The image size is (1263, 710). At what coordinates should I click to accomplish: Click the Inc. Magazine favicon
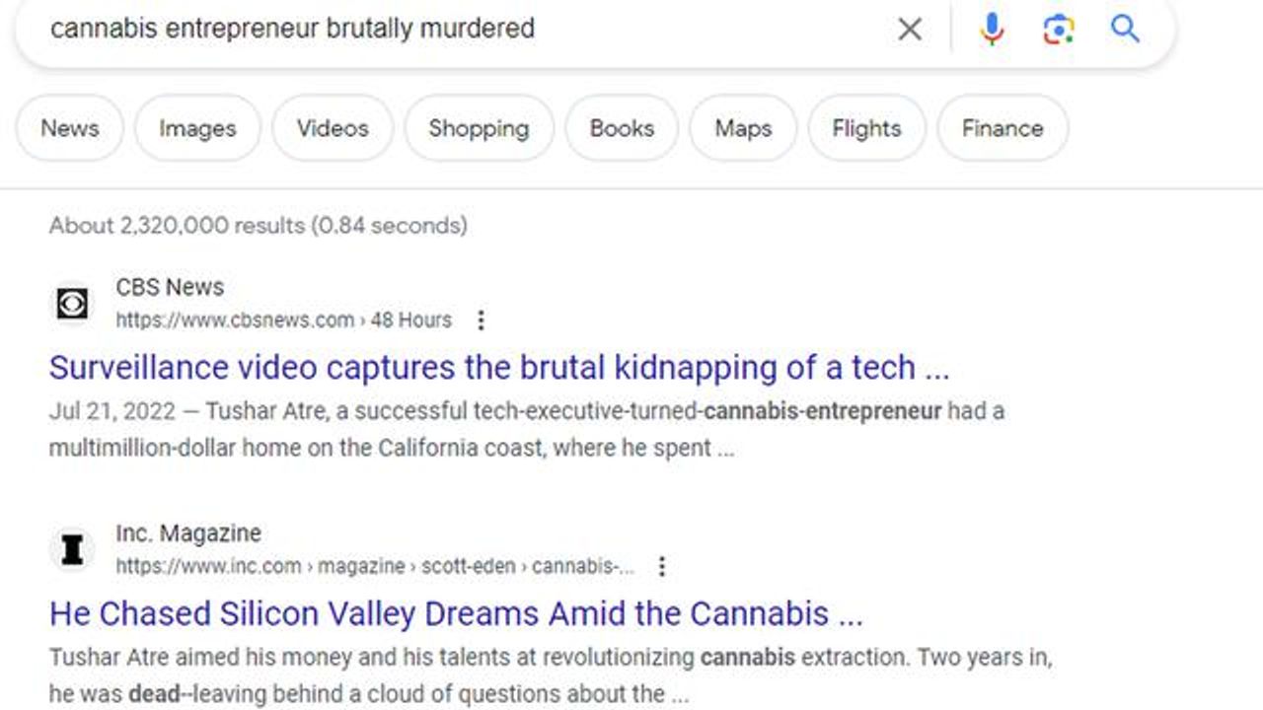(72, 550)
